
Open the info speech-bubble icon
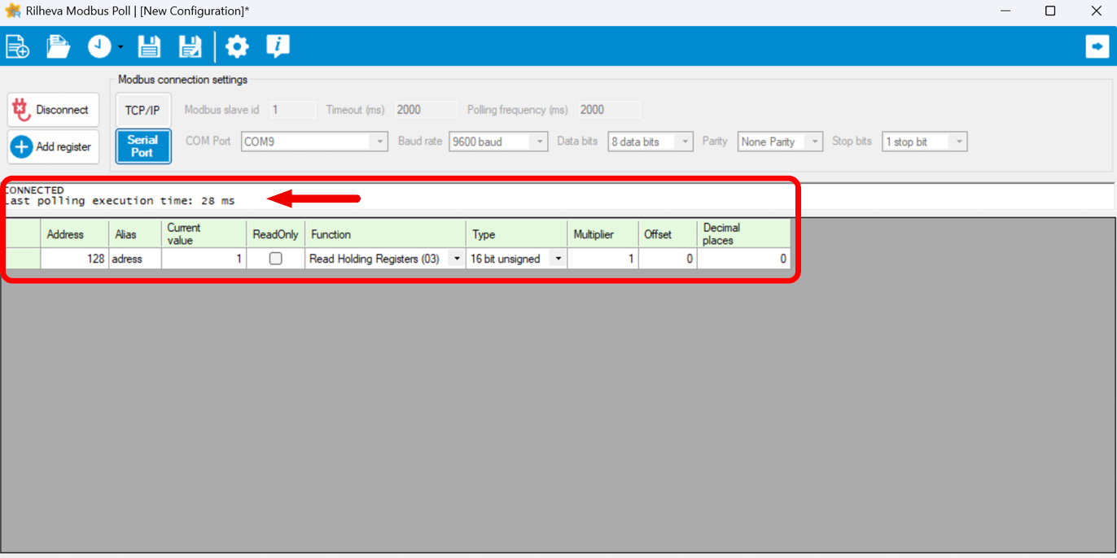pos(278,46)
